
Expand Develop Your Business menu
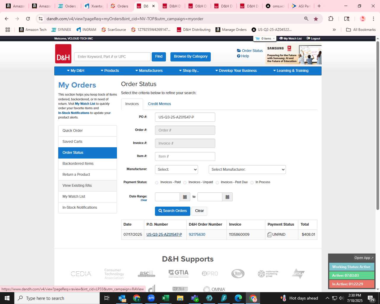point(236,71)
